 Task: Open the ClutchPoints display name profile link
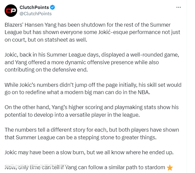pyautogui.click(x=34, y=7)
